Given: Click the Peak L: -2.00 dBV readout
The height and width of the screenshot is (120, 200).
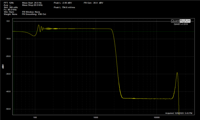Looking at the screenshot, I should point(63,3).
